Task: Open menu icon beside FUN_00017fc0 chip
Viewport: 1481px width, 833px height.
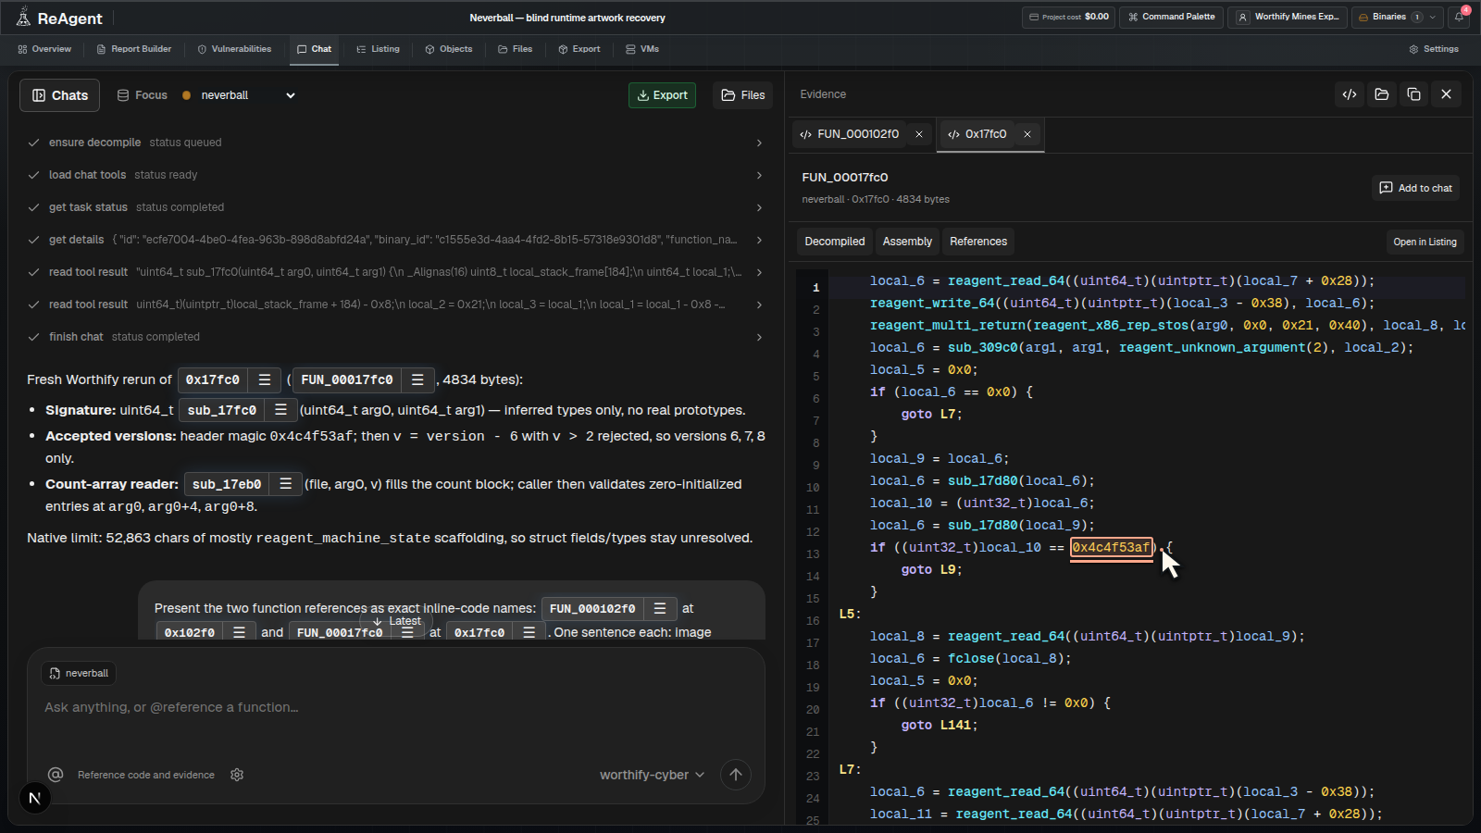Action: pos(417,379)
